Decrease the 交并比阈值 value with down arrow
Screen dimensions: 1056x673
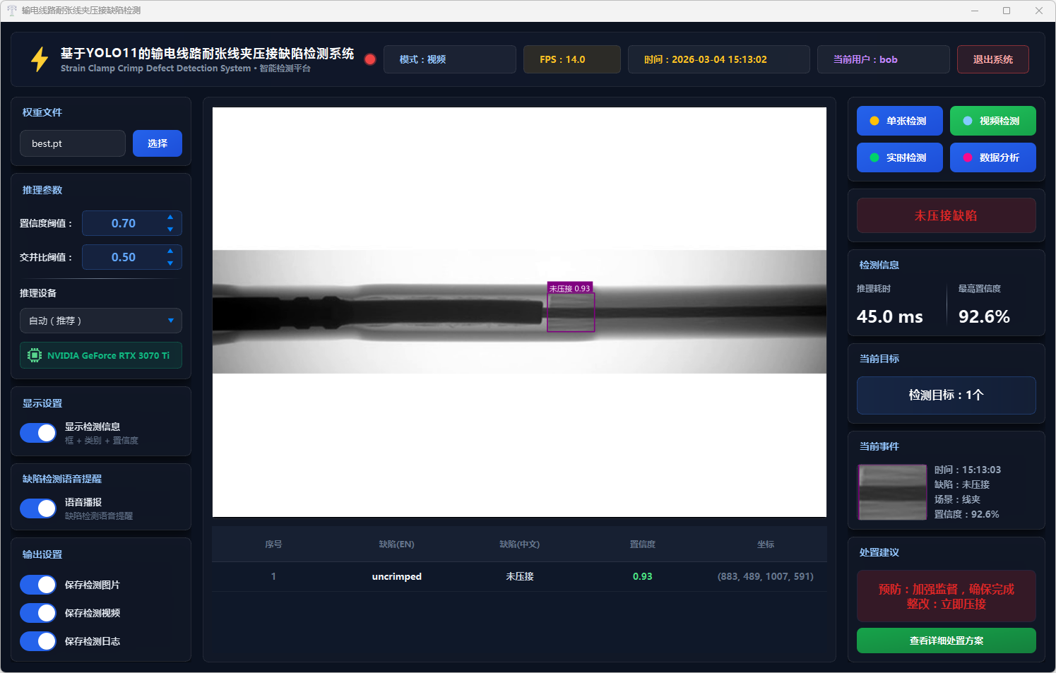170,263
